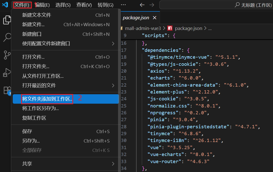Close the package.json editor tab
This screenshot has width=273, height=172.
154,18
